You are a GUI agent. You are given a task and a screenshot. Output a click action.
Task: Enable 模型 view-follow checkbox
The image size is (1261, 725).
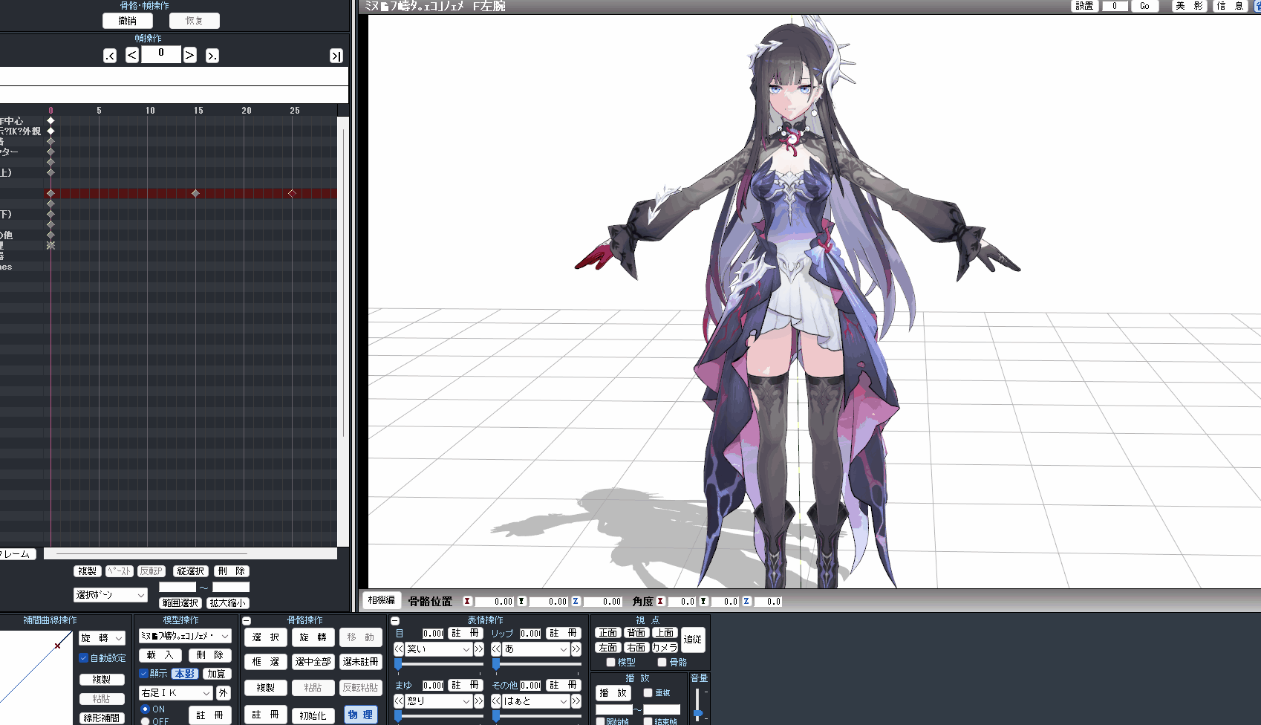click(x=610, y=663)
